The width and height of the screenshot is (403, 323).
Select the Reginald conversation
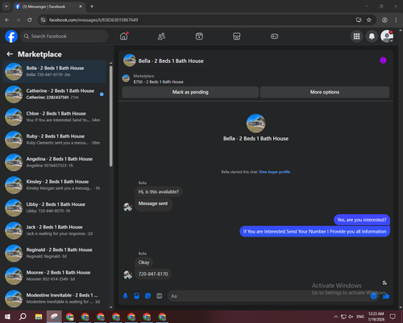[x=55, y=254]
